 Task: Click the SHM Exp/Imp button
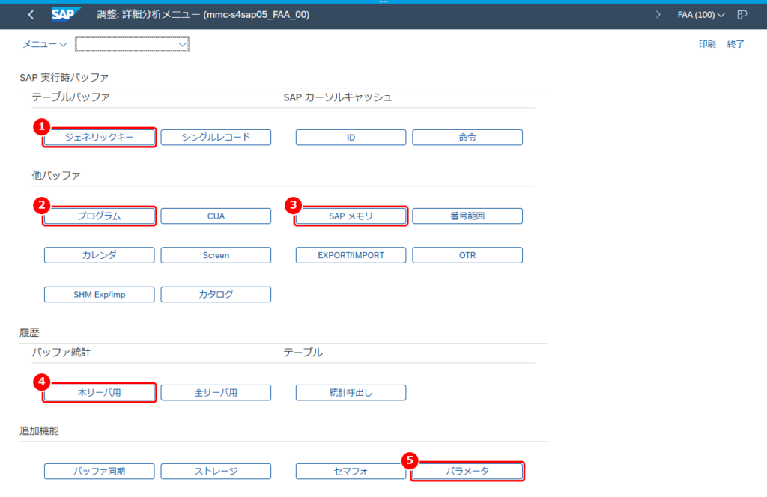(x=100, y=295)
